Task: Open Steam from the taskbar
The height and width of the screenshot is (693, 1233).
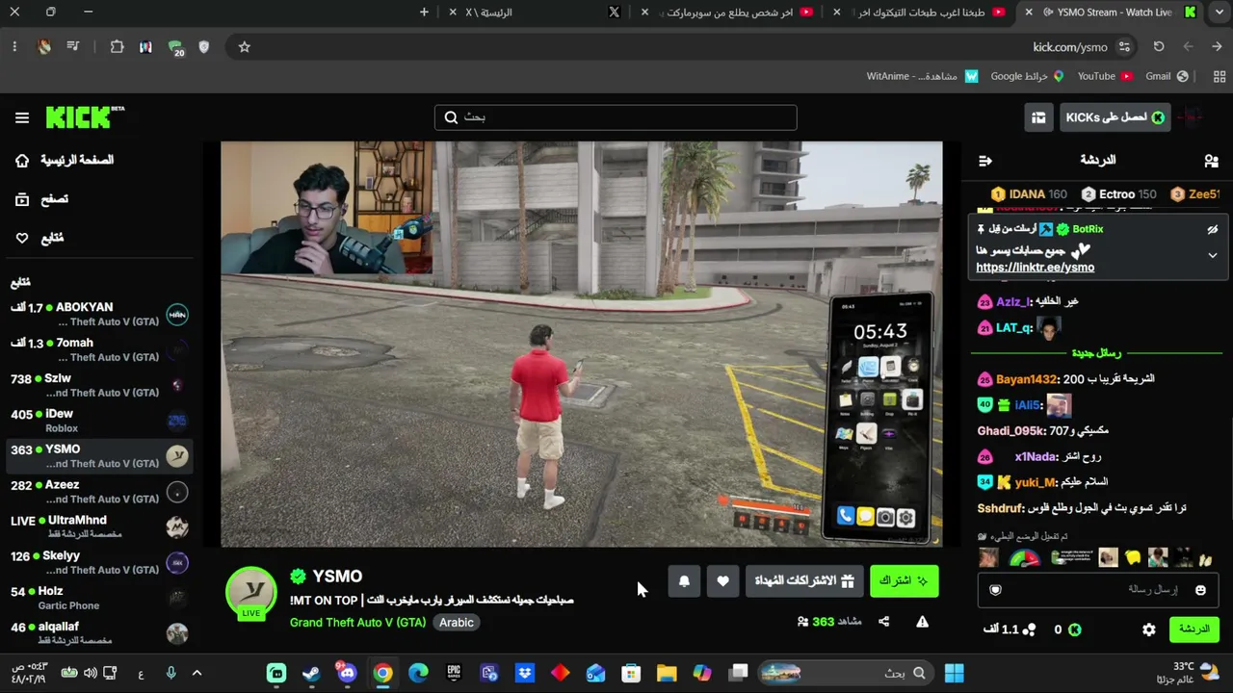Action: point(311,674)
